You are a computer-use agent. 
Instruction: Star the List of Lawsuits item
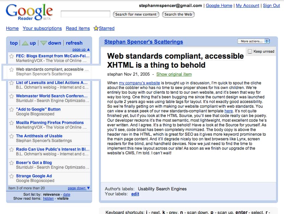[12, 83]
